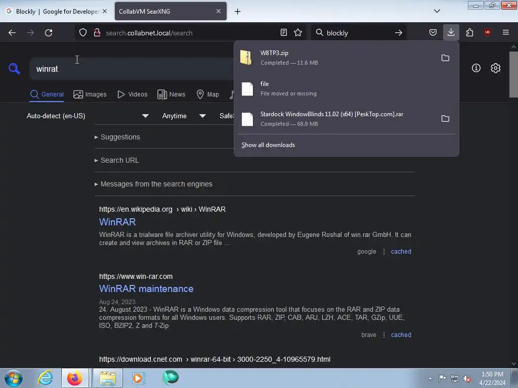The height and width of the screenshot is (388, 518).
Task: Reload the current page
Action: pyautogui.click(x=49, y=33)
